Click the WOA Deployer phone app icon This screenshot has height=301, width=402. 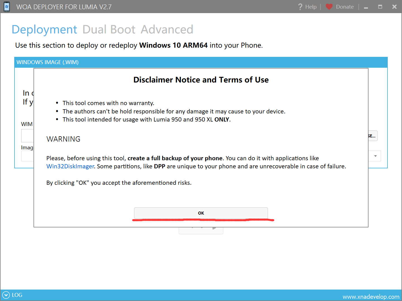click(x=7, y=7)
